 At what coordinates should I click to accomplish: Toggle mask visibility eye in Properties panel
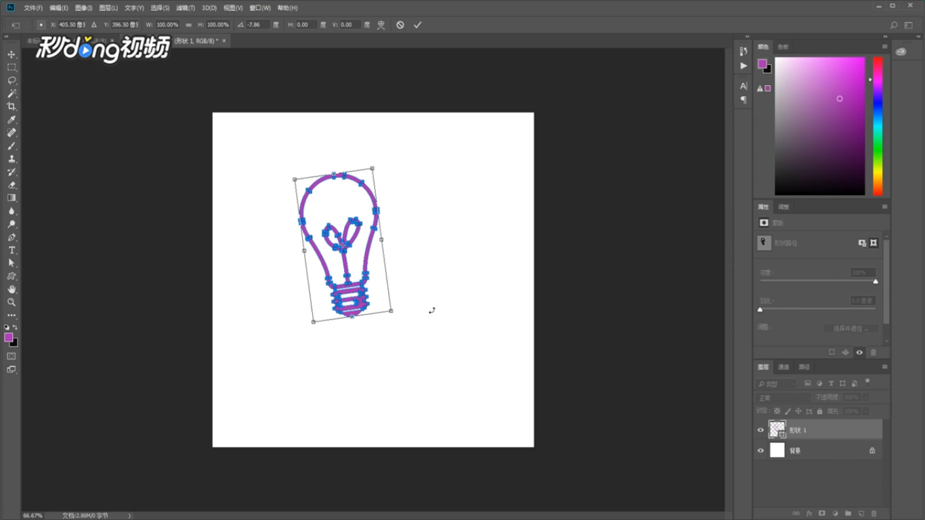(859, 352)
